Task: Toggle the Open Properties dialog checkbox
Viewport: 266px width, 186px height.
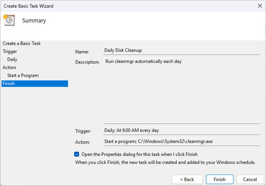Action: click(x=77, y=154)
